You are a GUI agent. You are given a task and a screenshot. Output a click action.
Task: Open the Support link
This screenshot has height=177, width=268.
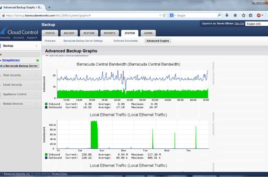[32, 37]
